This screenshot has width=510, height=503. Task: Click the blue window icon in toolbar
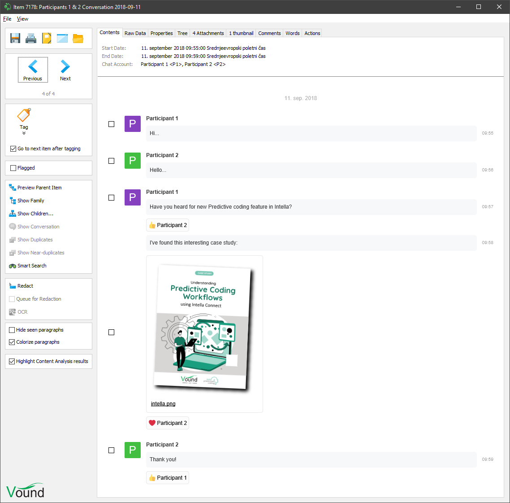pyautogui.click(x=62, y=38)
